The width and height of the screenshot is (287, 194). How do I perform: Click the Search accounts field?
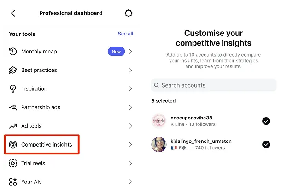tap(213, 85)
